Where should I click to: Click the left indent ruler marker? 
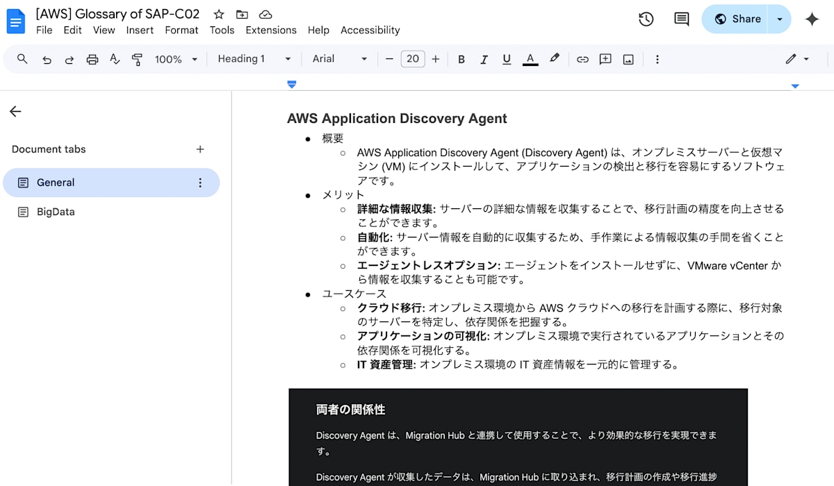point(292,84)
